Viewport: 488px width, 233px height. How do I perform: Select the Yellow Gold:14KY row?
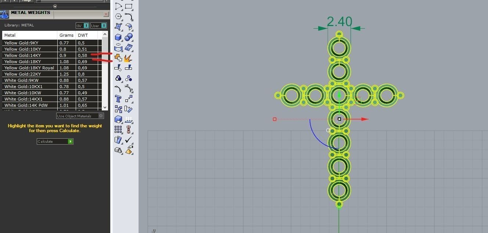52,55
